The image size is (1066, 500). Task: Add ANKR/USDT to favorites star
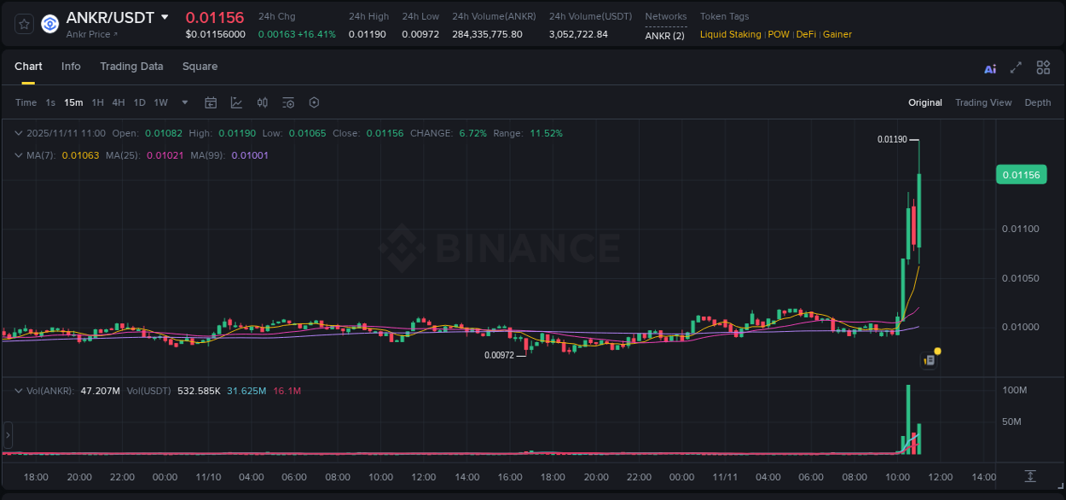coord(23,23)
